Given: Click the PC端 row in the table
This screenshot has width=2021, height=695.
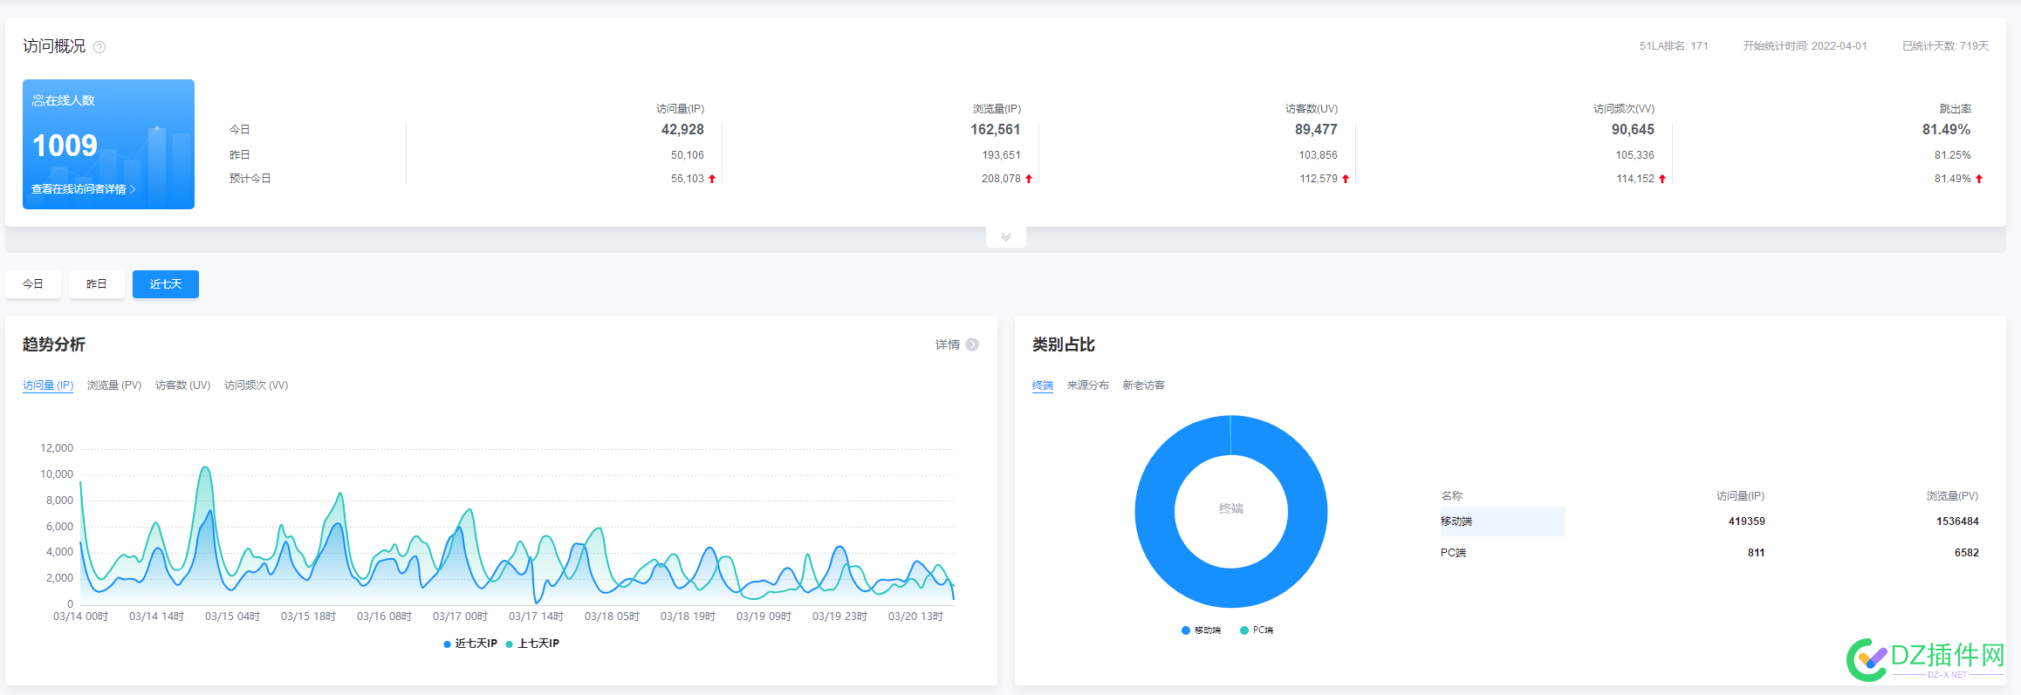Looking at the screenshot, I should 1709,553.
